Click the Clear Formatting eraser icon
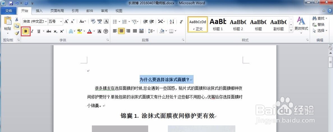Viewport: 333px width, 132px height. (93, 21)
